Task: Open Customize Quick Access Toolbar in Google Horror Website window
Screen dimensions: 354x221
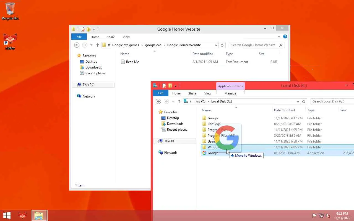Action: point(94,30)
